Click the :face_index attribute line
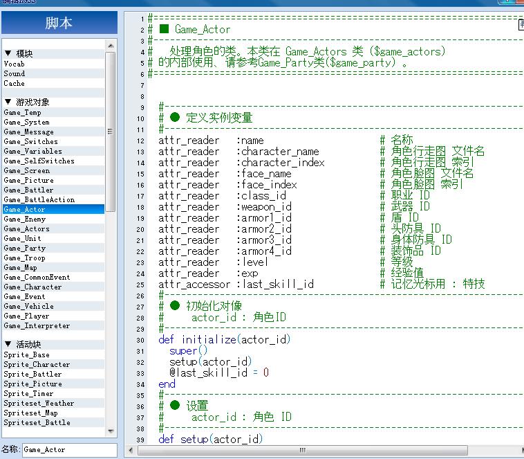 pos(227,185)
